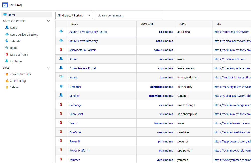
Task: Open the Azure Active Directory (Entra) name link
Action: (88, 32)
